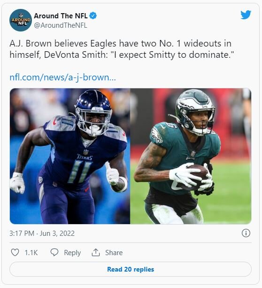Click the Reply text label

[x=72, y=253]
